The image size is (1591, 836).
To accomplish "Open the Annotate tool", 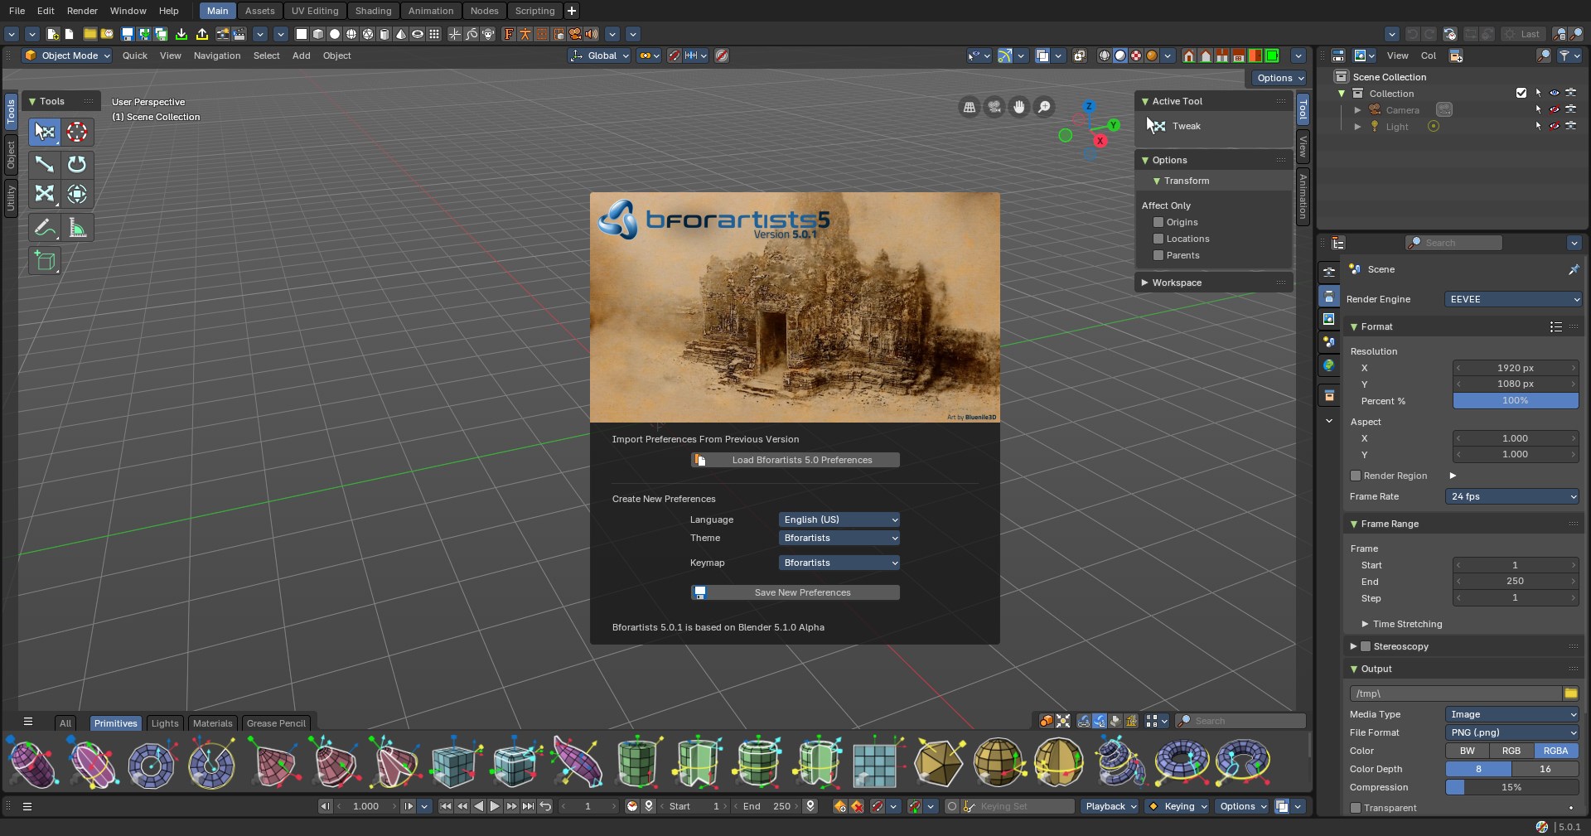I will point(45,228).
